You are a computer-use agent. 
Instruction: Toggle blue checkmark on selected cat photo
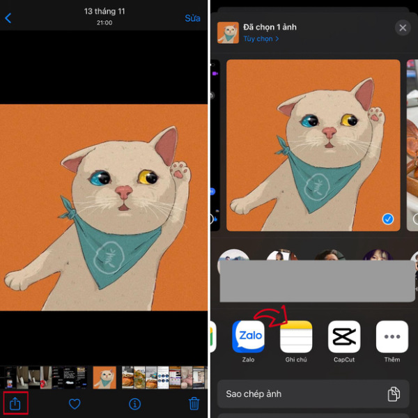[x=388, y=219]
